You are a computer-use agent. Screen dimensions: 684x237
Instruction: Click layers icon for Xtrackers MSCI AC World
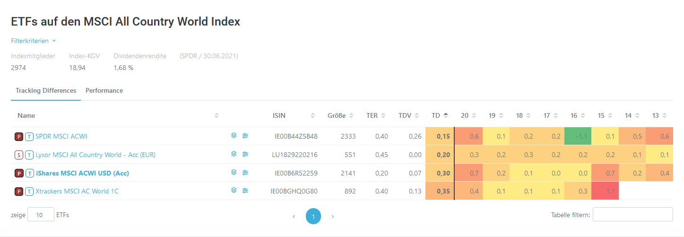[234, 190]
